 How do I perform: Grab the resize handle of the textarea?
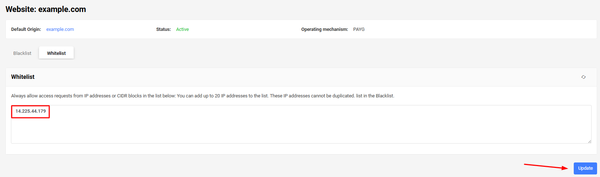click(589, 141)
